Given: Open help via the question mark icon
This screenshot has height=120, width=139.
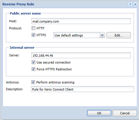Looking at the screenshot, I should click(130, 4).
